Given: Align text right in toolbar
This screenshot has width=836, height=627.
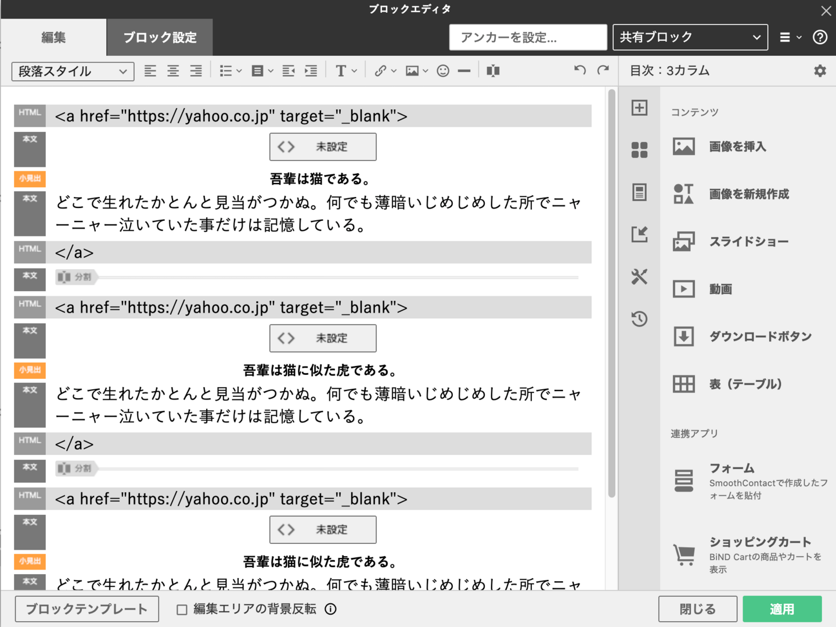Looking at the screenshot, I should 196,71.
